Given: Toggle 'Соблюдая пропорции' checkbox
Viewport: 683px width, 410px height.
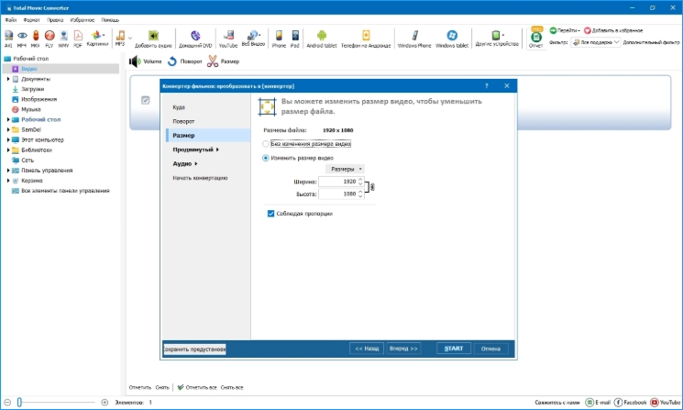Looking at the screenshot, I should click(x=270, y=214).
